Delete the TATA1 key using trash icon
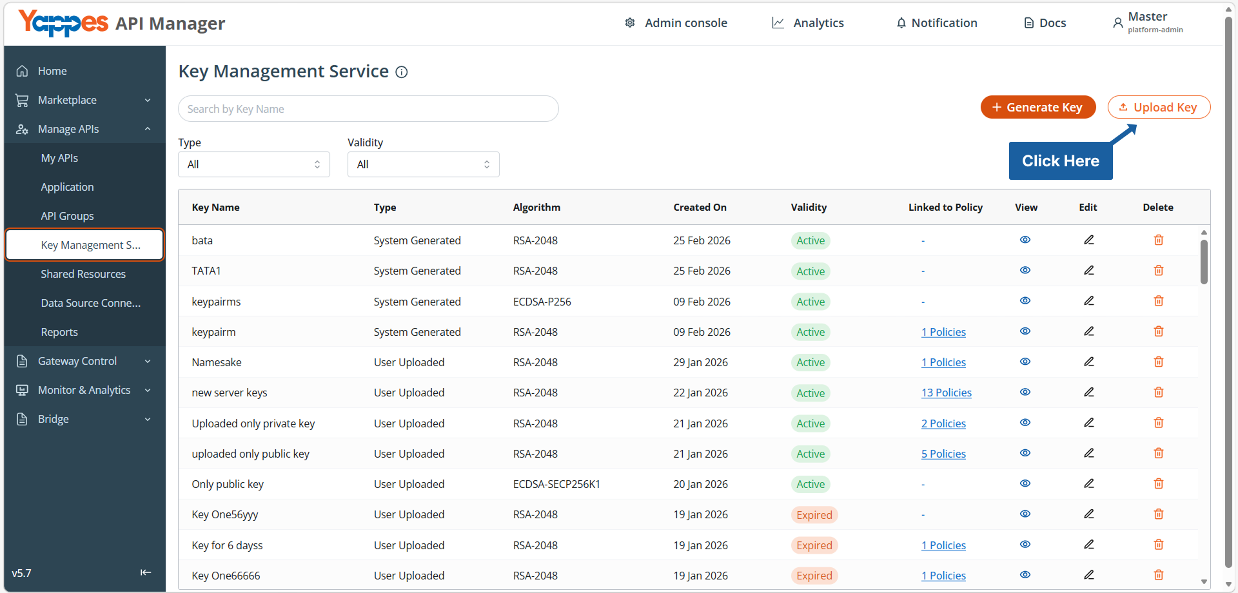The height and width of the screenshot is (593, 1238). point(1158,270)
